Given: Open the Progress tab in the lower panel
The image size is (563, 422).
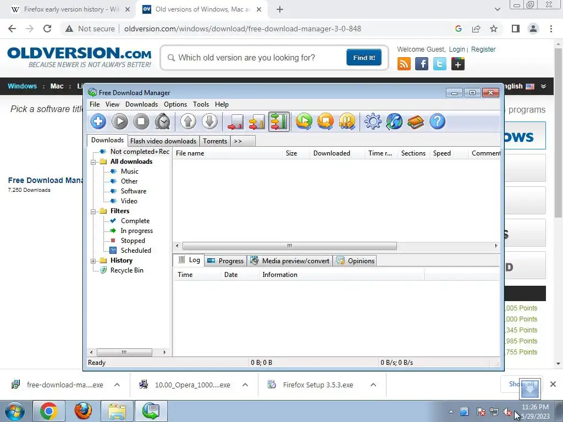Looking at the screenshot, I should coord(226,261).
